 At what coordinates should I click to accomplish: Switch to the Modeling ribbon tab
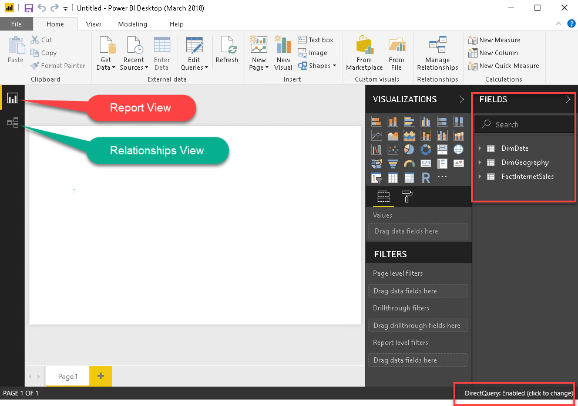coord(132,24)
